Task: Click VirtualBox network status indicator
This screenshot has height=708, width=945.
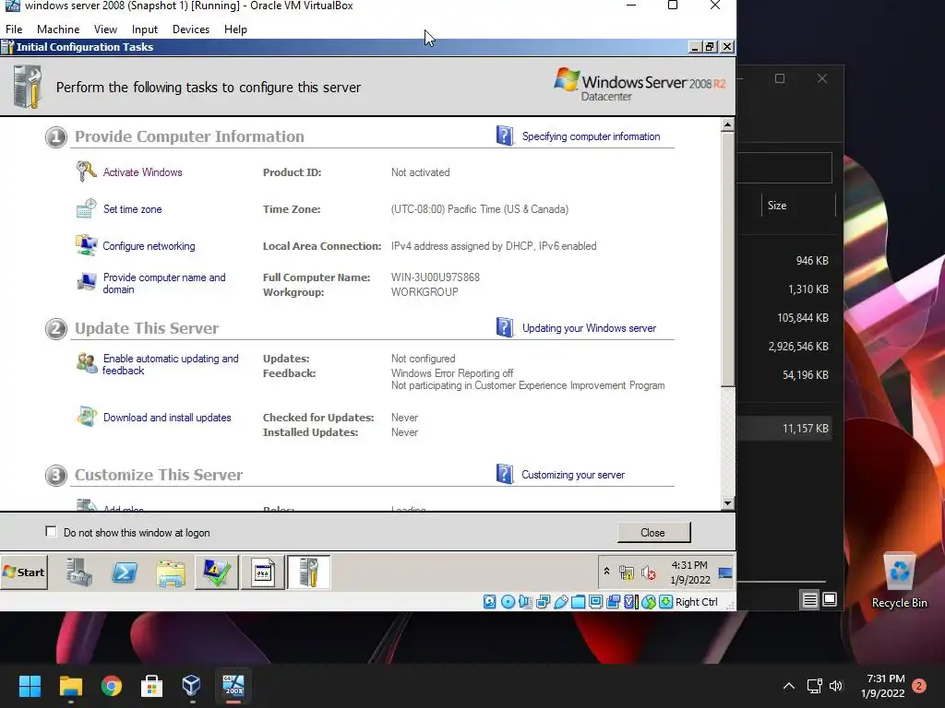Action: [x=543, y=601]
